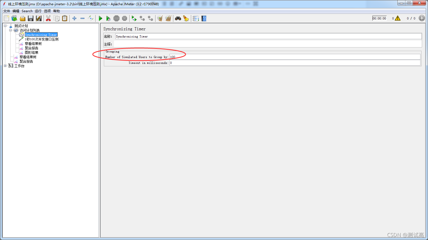Image resolution: width=428 pixels, height=240 pixels.
Task: Select 工作台 in the tree
Action: coord(20,66)
